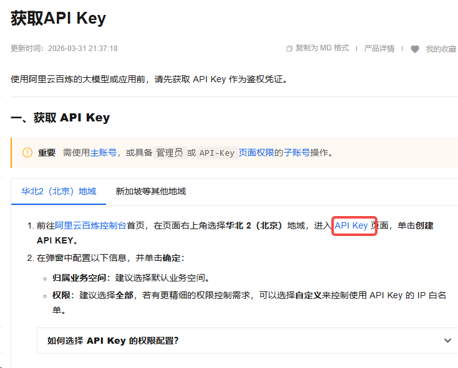Open the 子账号 link
This screenshot has height=368, width=458.
297,153
